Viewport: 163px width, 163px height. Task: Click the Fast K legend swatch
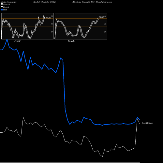pyautogui.click(x=2, y=7)
